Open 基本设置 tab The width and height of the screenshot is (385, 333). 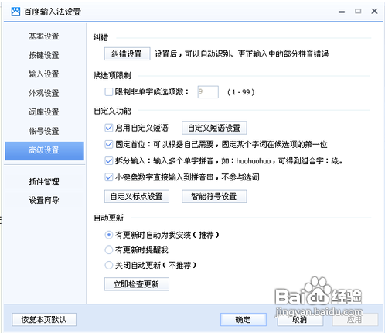pyautogui.click(x=44, y=36)
